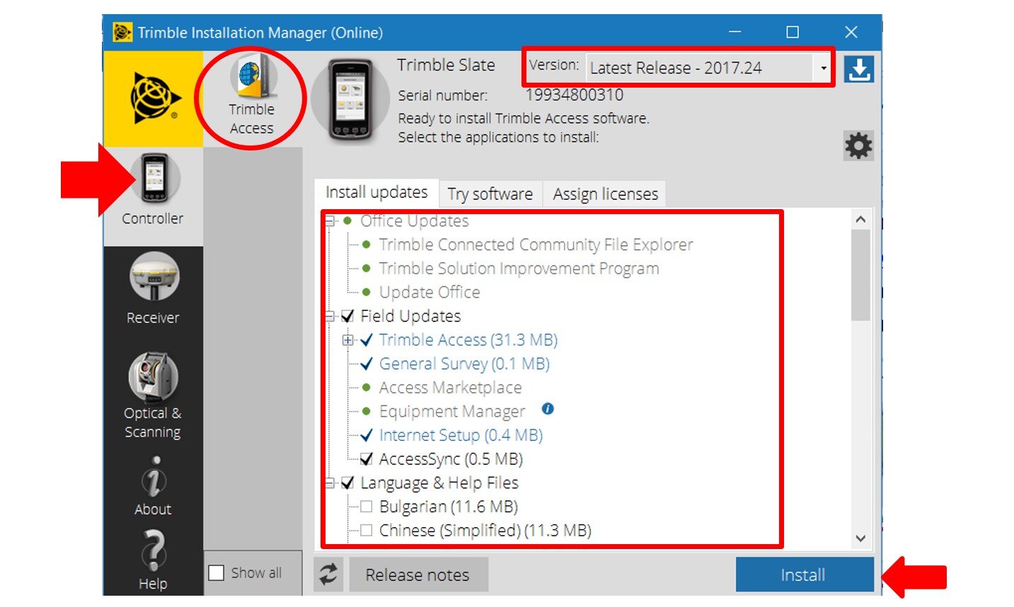
Task: Select the Trimble Access product icon
Action: pyautogui.click(x=252, y=95)
